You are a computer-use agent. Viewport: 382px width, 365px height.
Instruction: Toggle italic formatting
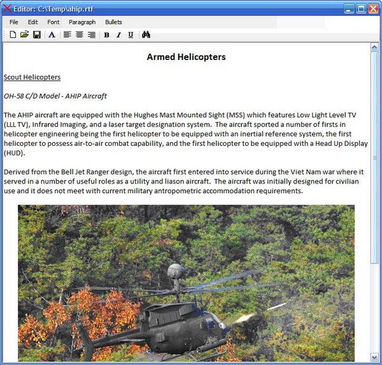click(x=118, y=35)
